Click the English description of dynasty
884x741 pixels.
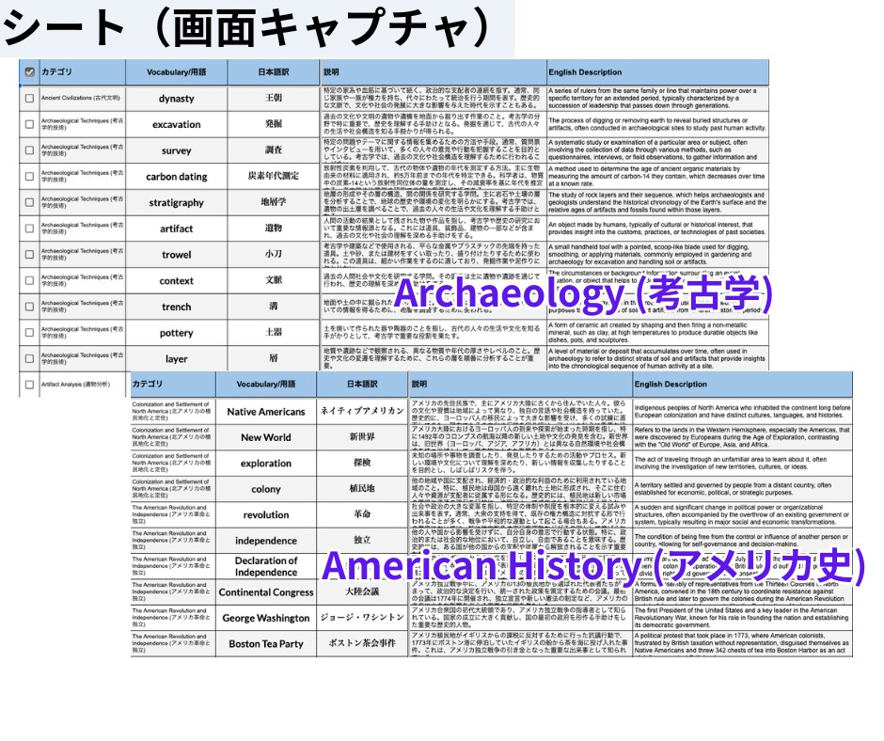pos(658,98)
